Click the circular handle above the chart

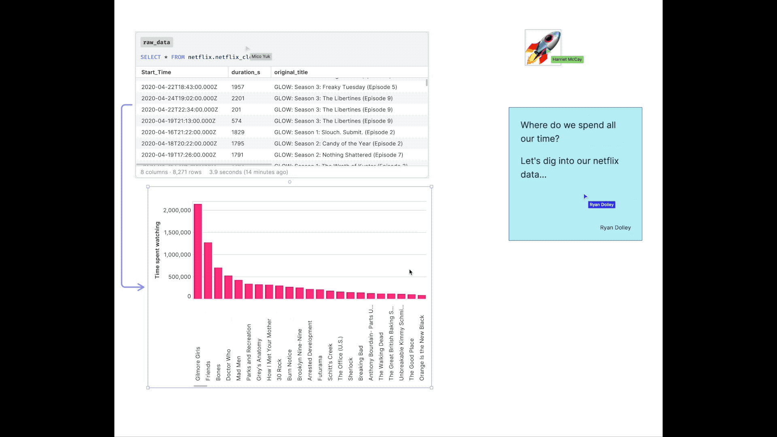[x=289, y=182]
